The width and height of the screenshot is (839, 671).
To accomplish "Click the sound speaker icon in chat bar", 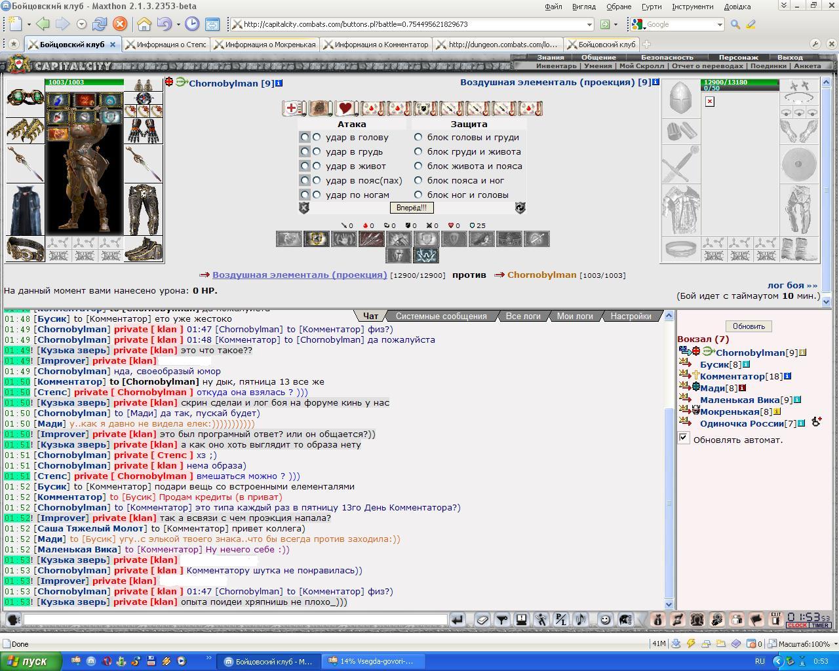I will point(580,619).
